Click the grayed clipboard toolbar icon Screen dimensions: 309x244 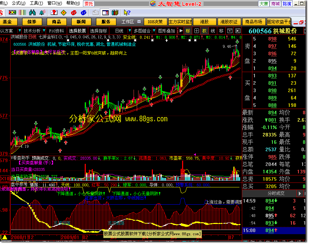pos(96,13)
